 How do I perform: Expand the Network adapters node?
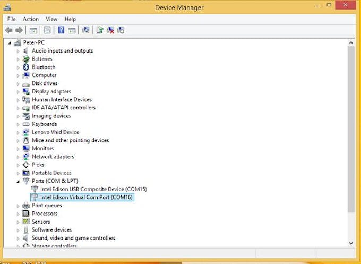(x=18, y=157)
